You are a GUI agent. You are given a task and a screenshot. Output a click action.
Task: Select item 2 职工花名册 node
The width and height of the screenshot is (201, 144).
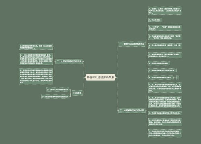click(x=155, y=20)
